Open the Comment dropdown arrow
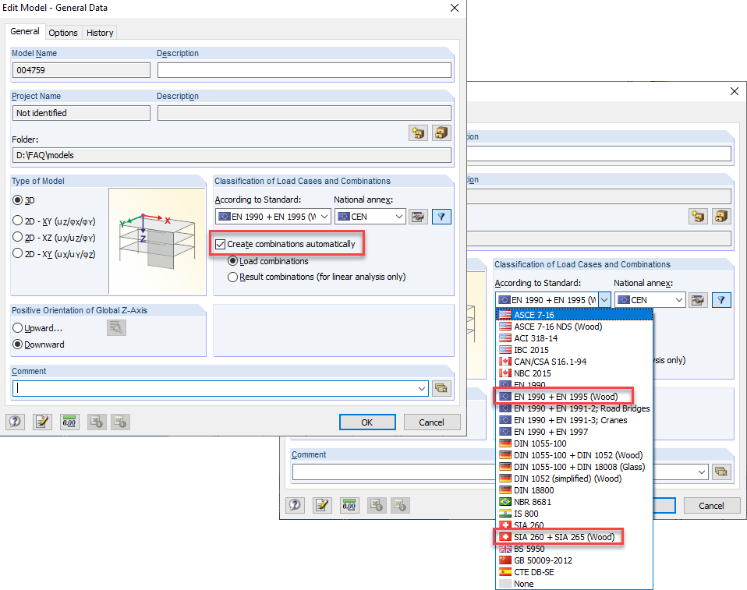The image size is (747, 590). pos(422,388)
